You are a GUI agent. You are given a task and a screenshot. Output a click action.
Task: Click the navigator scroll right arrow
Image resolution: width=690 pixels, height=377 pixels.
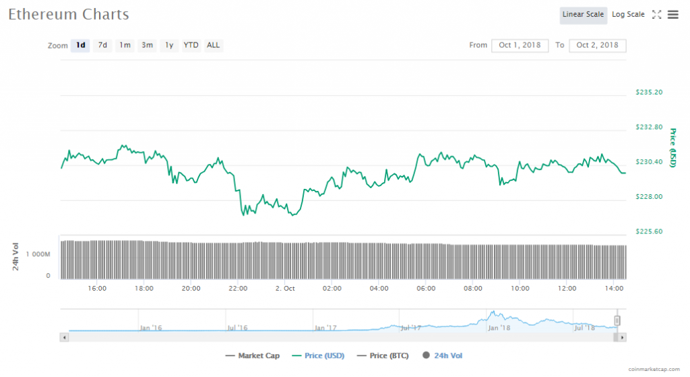click(622, 337)
